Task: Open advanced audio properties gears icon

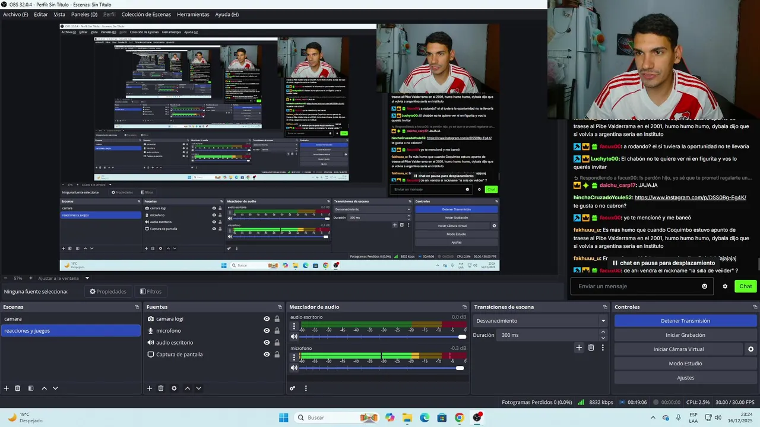Action: pyautogui.click(x=293, y=388)
